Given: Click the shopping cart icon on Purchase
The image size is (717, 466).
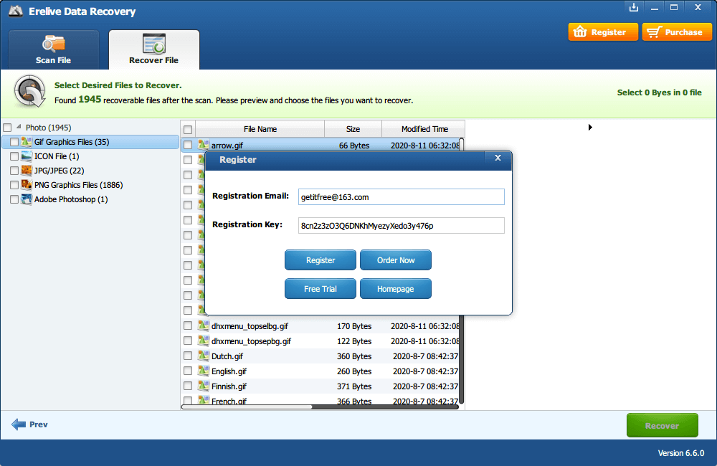Looking at the screenshot, I should (x=654, y=32).
